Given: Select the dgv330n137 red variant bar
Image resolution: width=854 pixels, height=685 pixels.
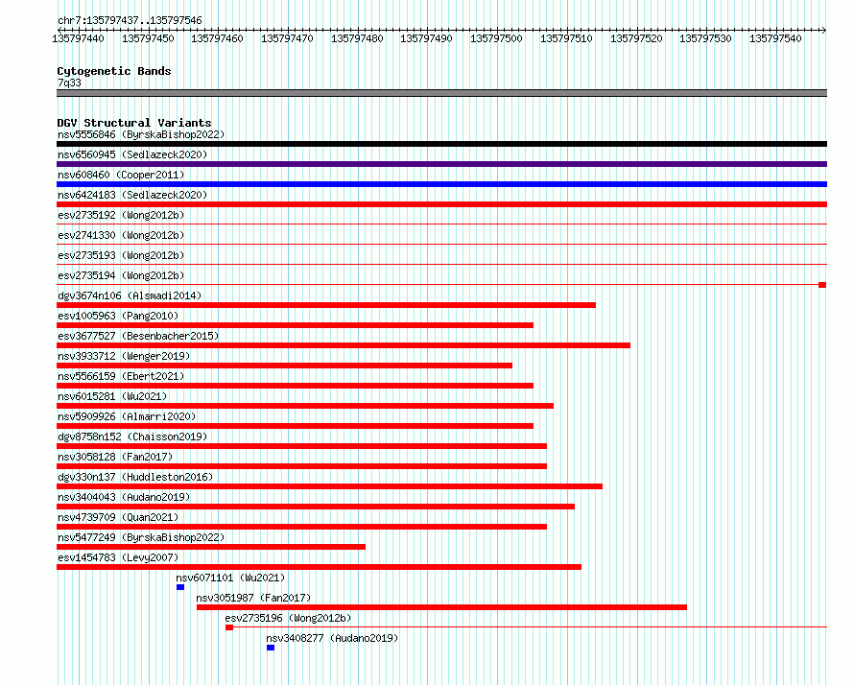Looking at the screenshot, I should (x=329, y=486).
